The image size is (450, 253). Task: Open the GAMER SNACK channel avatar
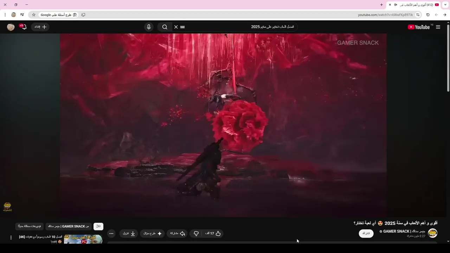point(432,233)
